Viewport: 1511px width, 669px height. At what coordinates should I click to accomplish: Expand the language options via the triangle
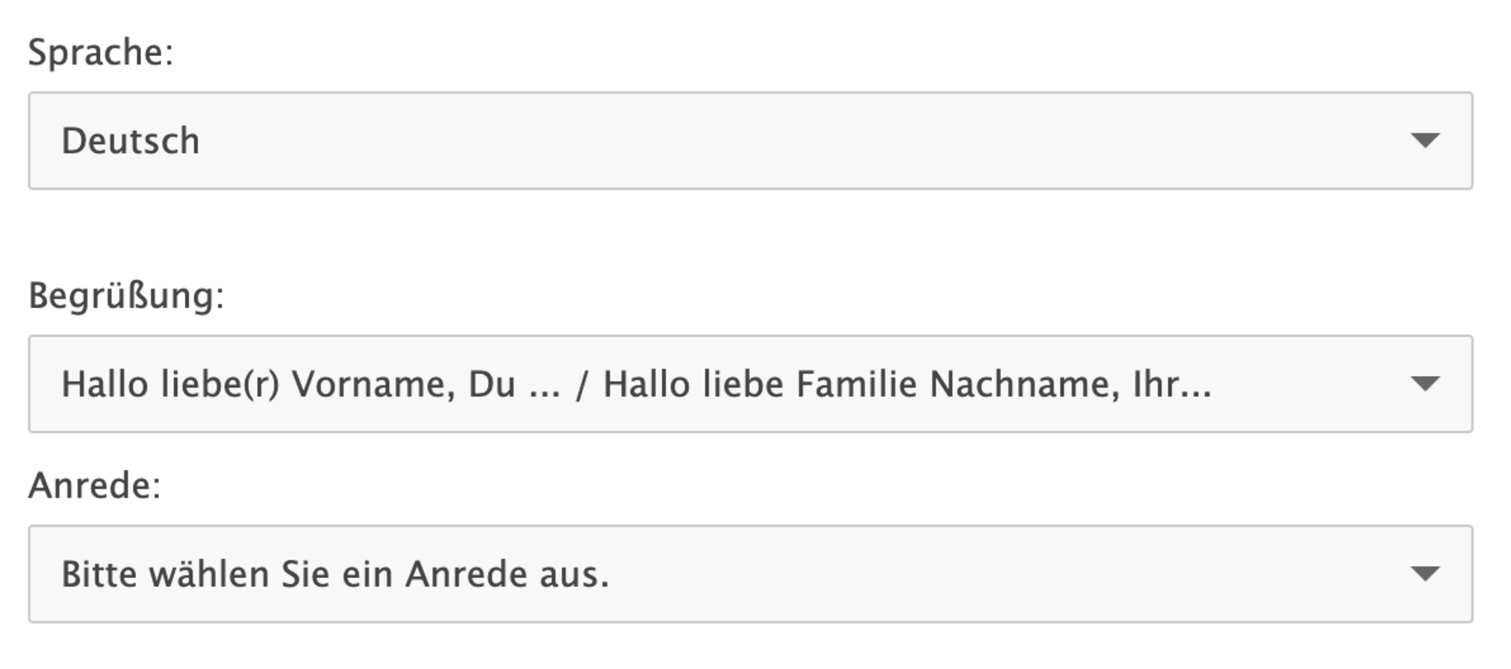pos(1424,140)
